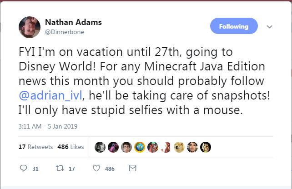Open the @Dinnerbone handle
Screen dimensions: 292x189
pos(64,32)
